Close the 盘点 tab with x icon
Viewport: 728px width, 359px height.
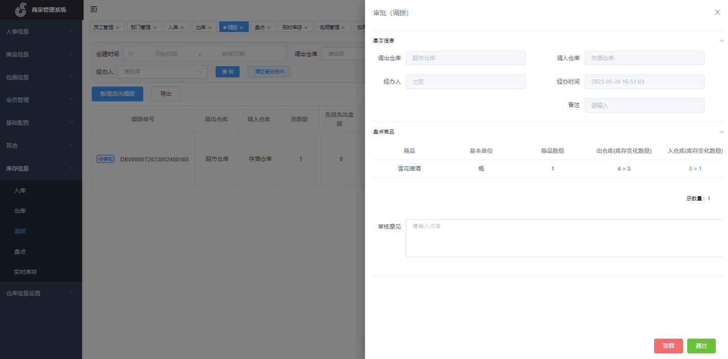coord(269,27)
